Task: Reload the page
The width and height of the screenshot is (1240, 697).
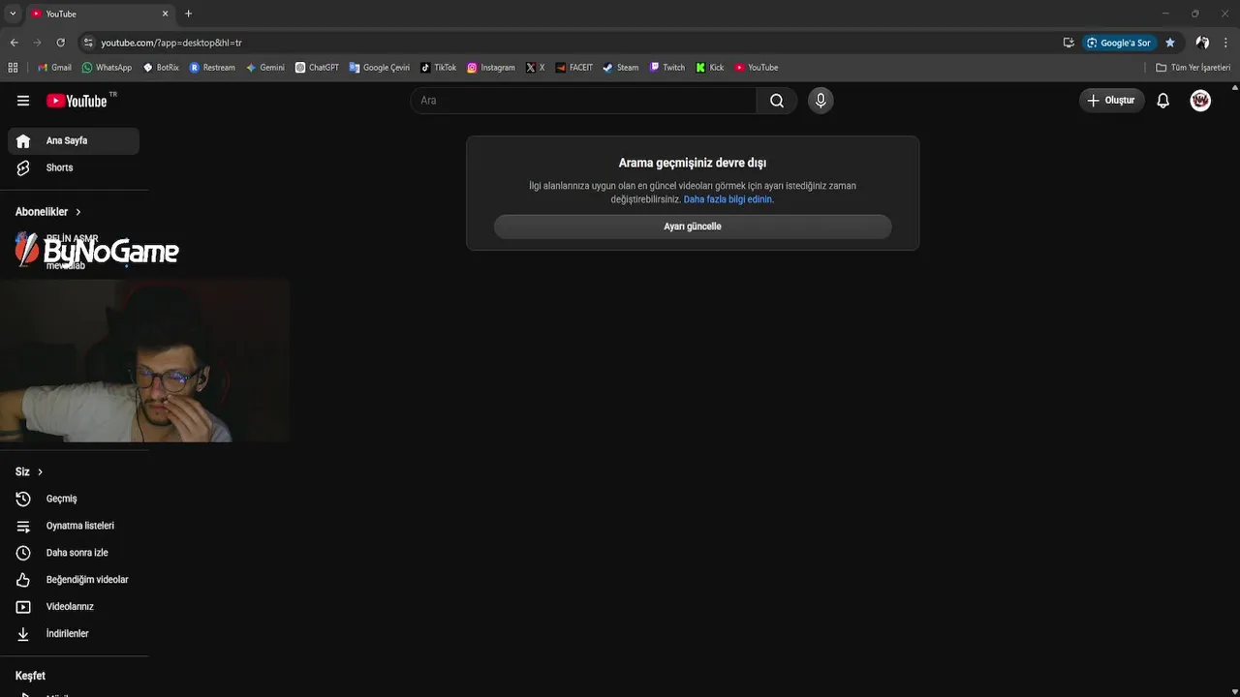Action: coord(60,43)
